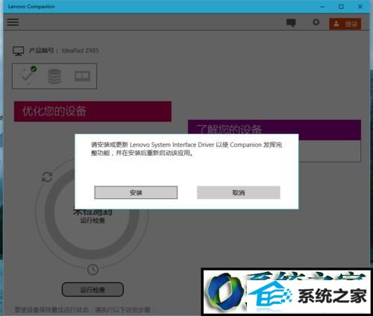The height and width of the screenshot is (316, 373).
Task: Select the user guide book icon
Action: tap(82, 76)
